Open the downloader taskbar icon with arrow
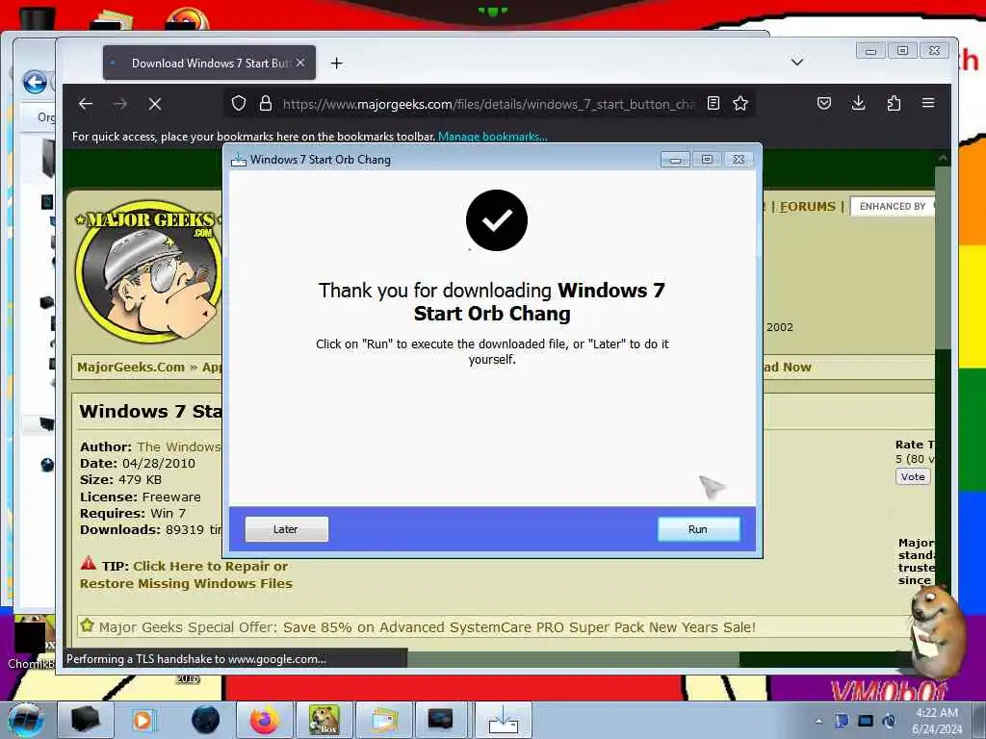 pos(503,720)
